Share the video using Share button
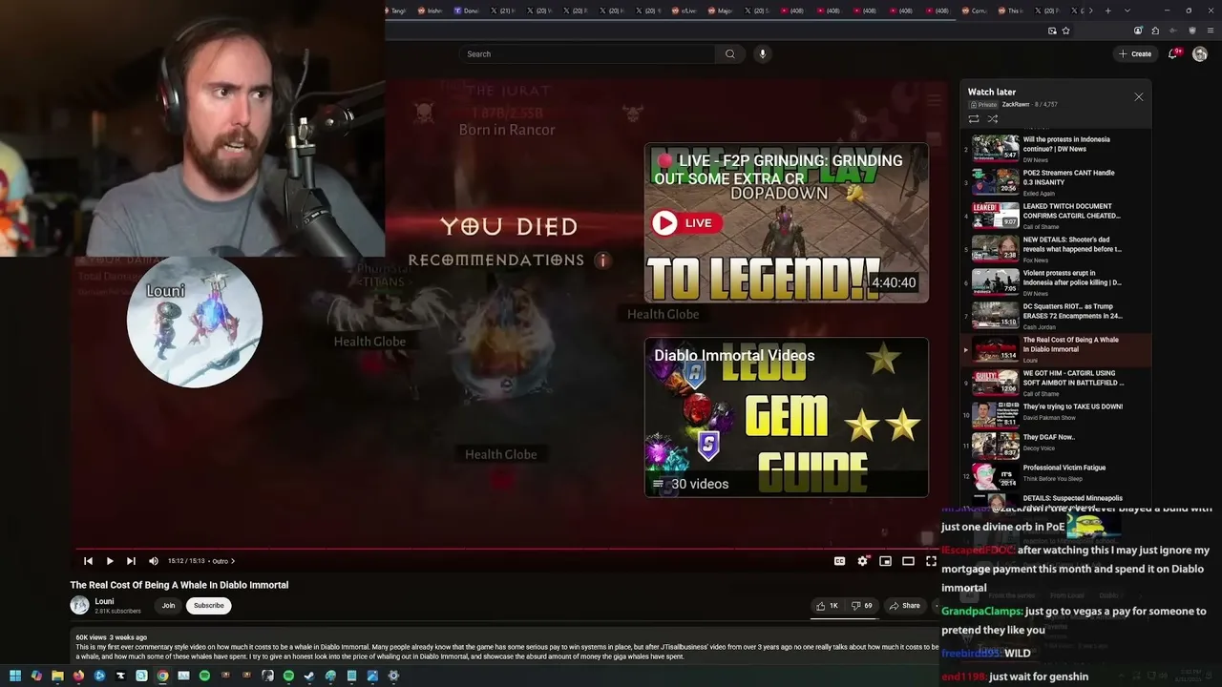 904,606
